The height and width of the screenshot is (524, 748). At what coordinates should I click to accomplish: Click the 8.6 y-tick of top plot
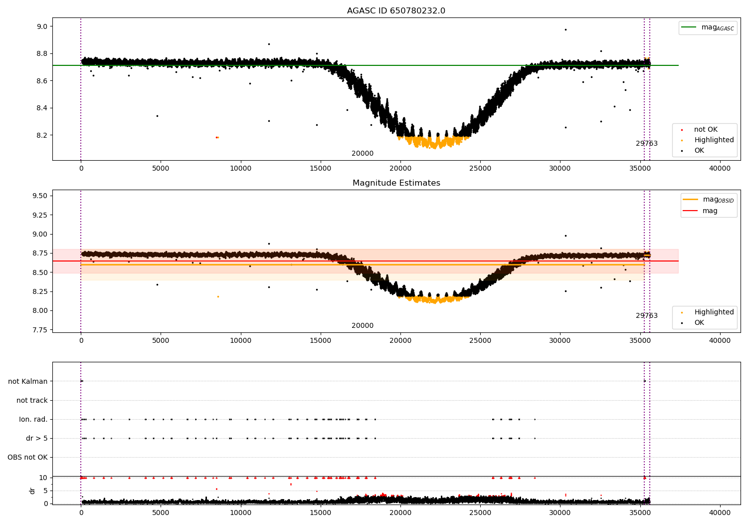(x=42, y=81)
